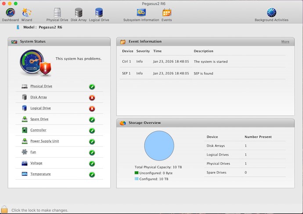Open Logical Drive toolbar icon
This screenshot has height=214, width=303.
point(99,13)
